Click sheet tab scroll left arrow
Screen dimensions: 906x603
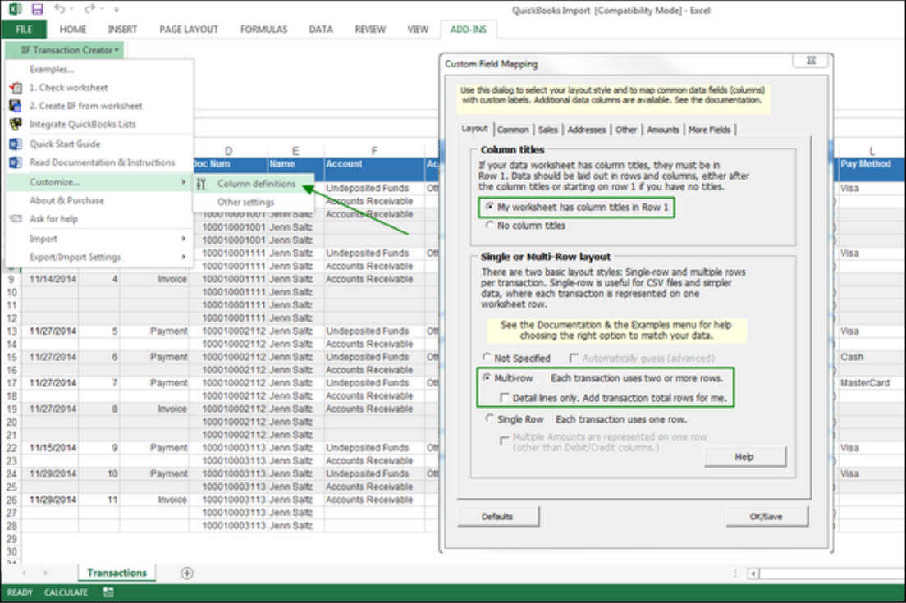(x=25, y=573)
